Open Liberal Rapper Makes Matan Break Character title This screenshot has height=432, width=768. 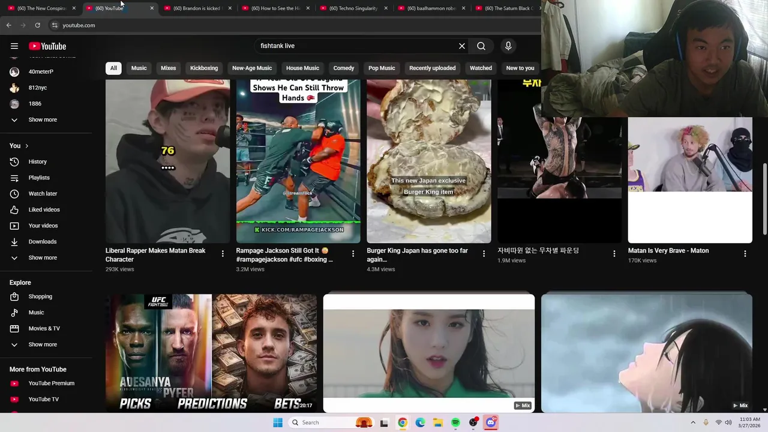tap(155, 255)
